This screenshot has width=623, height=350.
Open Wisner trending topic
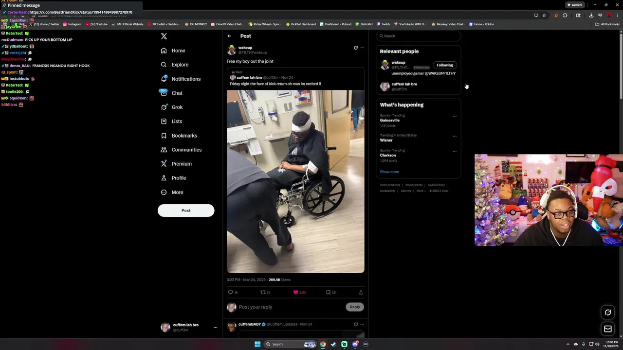tap(386, 140)
